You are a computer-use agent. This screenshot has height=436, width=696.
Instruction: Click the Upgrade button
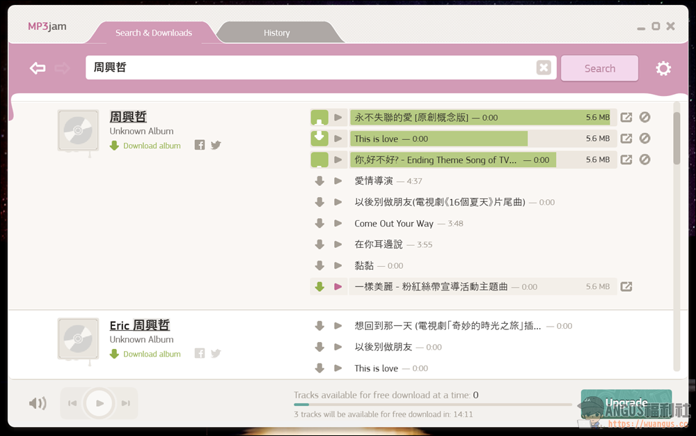pos(626,403)
